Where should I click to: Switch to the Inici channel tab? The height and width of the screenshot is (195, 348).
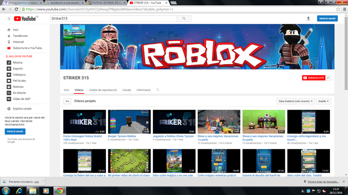(x=66, y=90)
